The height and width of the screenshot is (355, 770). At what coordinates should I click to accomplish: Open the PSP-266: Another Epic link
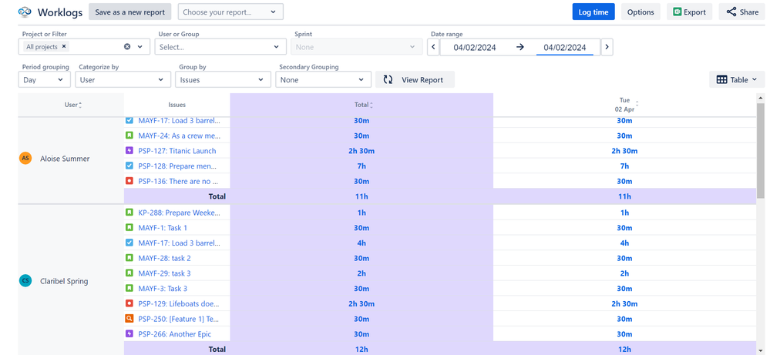pos(175,334)
